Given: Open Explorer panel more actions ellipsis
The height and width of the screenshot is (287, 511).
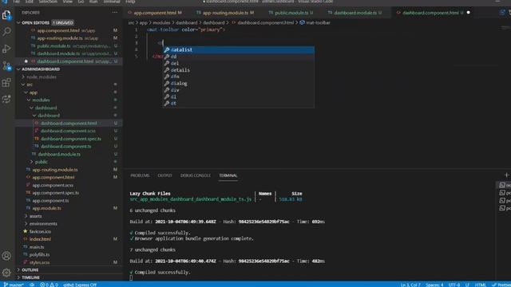Looking at the screenshot, I should 115,13.
